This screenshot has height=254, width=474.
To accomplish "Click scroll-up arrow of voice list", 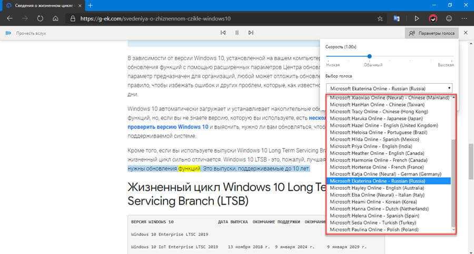I will pyautogui.click(x=453, y=97).
